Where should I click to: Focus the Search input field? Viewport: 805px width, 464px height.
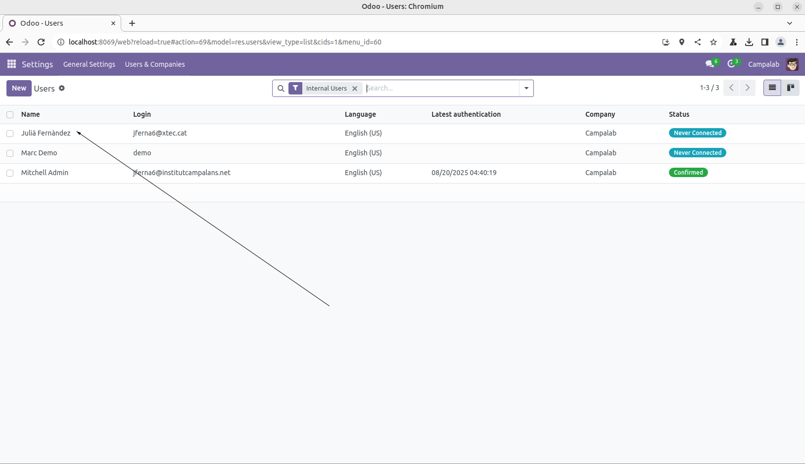(440, 88)
